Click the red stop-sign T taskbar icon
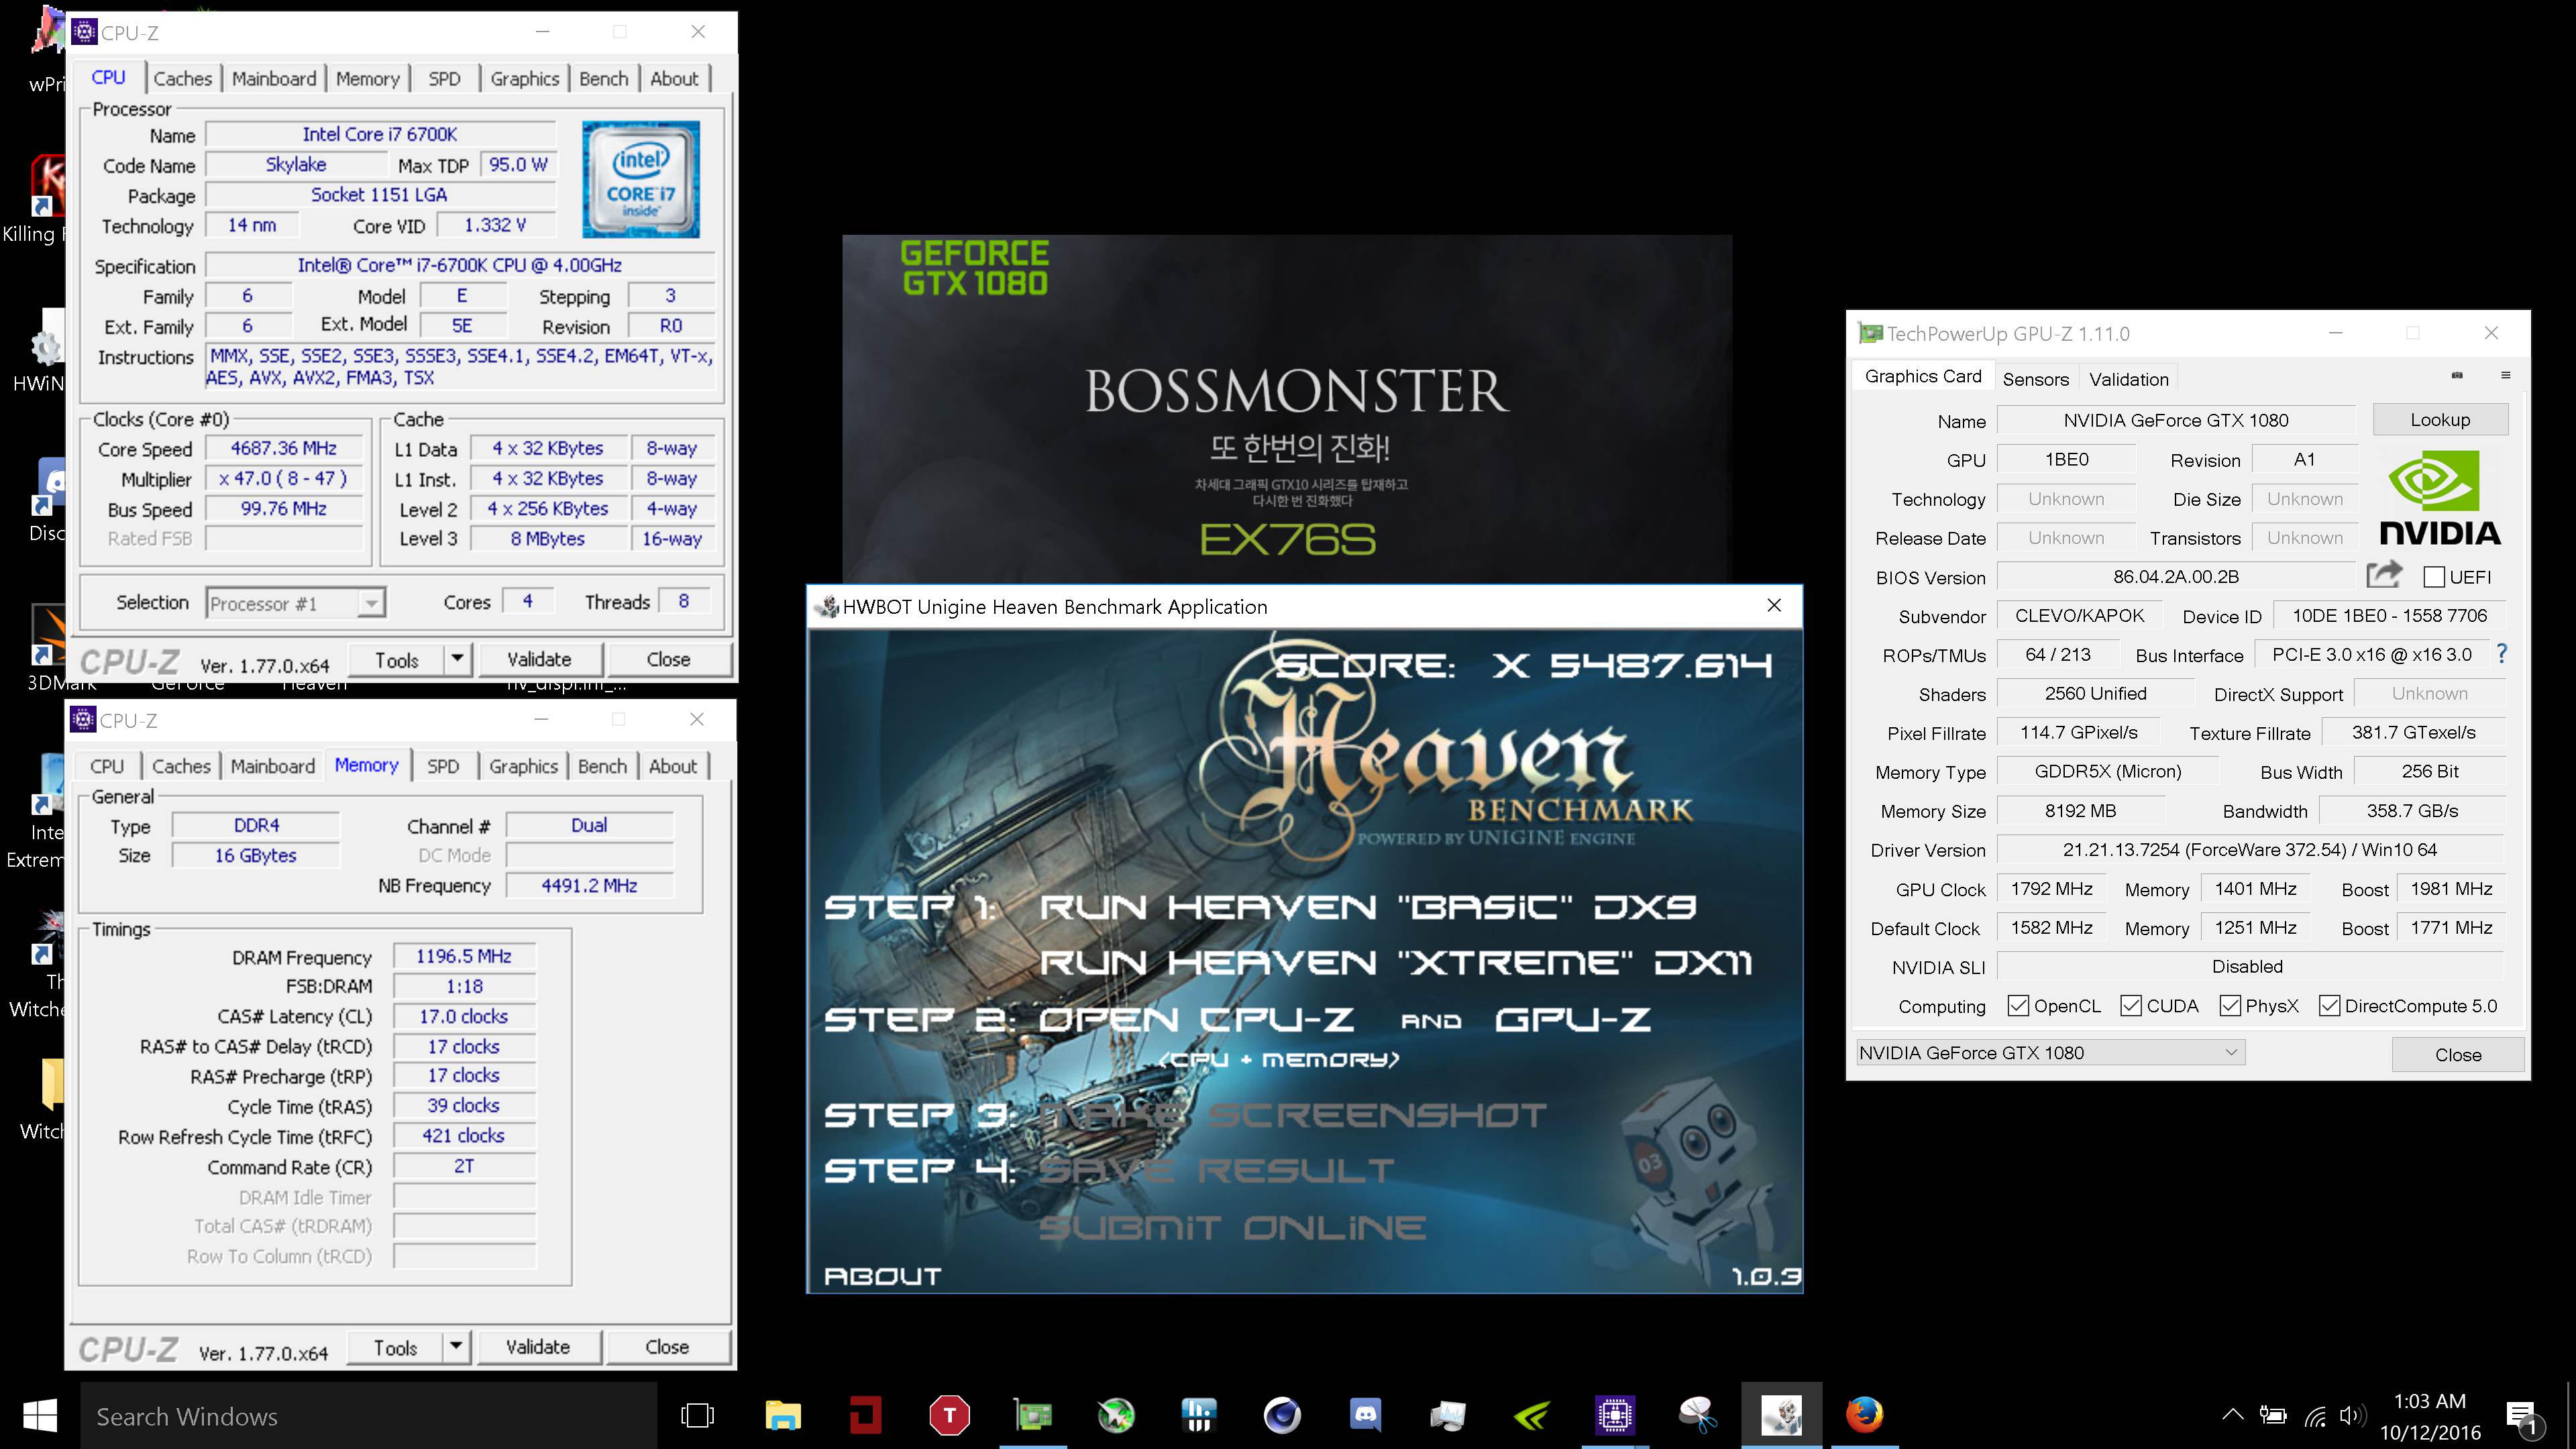The width and height of the screenshot is (2576, 1449). coord(949,1415)
